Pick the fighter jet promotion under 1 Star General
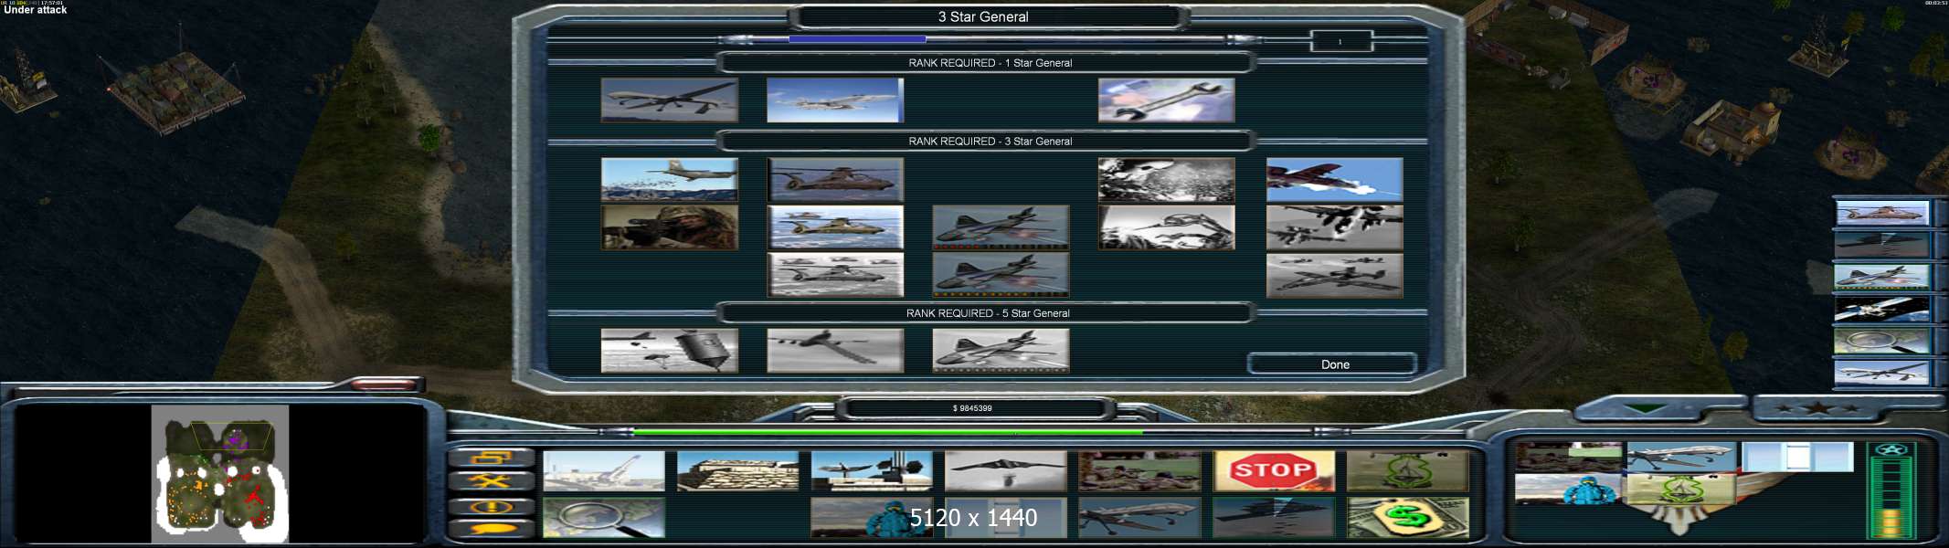Viewport: 1949px width, 548px height. point(835,100)
